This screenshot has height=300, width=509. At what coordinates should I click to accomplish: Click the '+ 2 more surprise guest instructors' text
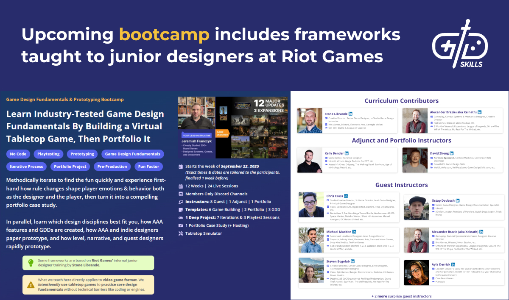[x=401, y=296]
